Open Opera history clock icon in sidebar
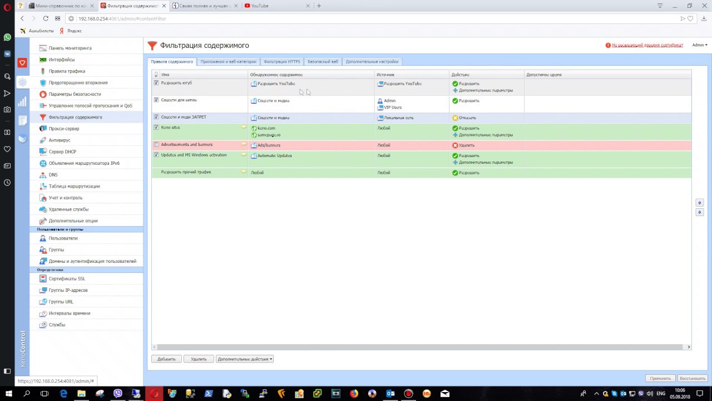Screen dimensions: 712x401 [7, 182]
